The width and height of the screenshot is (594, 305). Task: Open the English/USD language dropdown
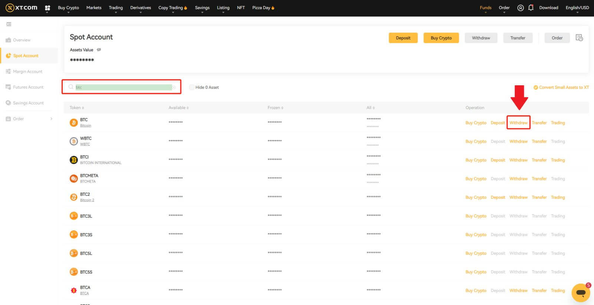pyautogui.click(x=577, y=8)
